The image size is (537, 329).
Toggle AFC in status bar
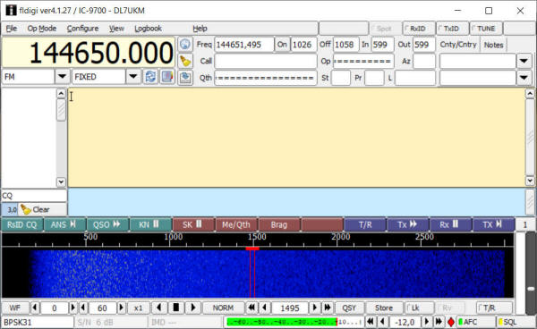pyautogui.click(x=476, y=322)
